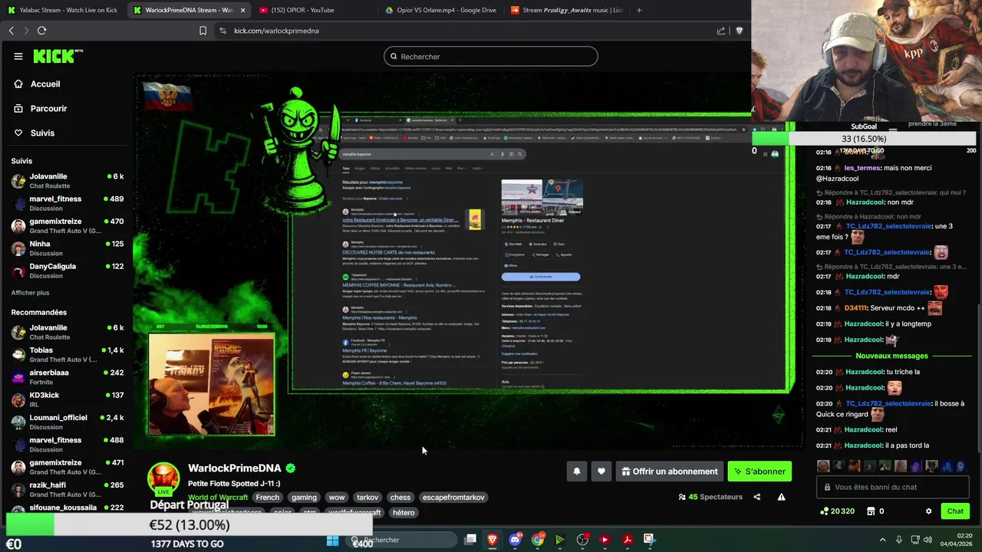The image size is (982, 552).
Task: Focus the Rechercher search box
Action: [491, 56]
